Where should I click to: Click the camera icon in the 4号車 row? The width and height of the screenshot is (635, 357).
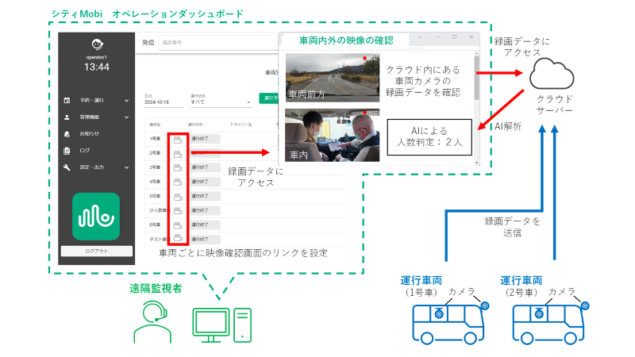[178, 182]
